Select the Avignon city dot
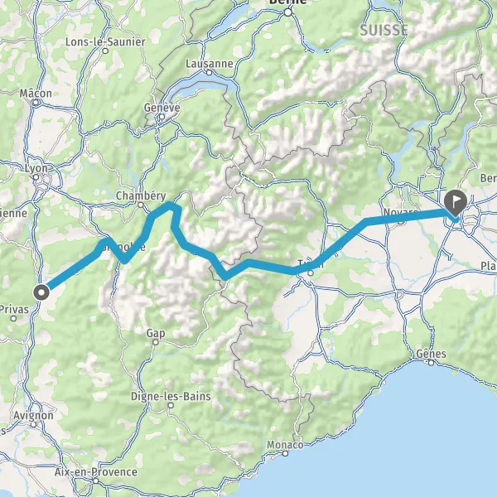 tap(34, 424)
